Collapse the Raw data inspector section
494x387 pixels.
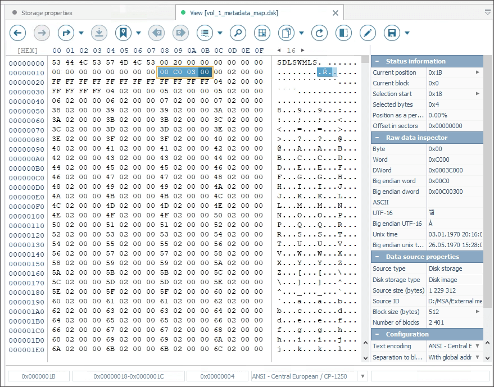point(378,138)
